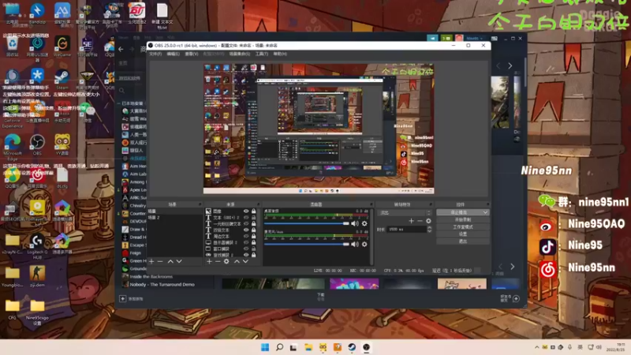Click Steam add-a-game plus icon

point(123,299)
